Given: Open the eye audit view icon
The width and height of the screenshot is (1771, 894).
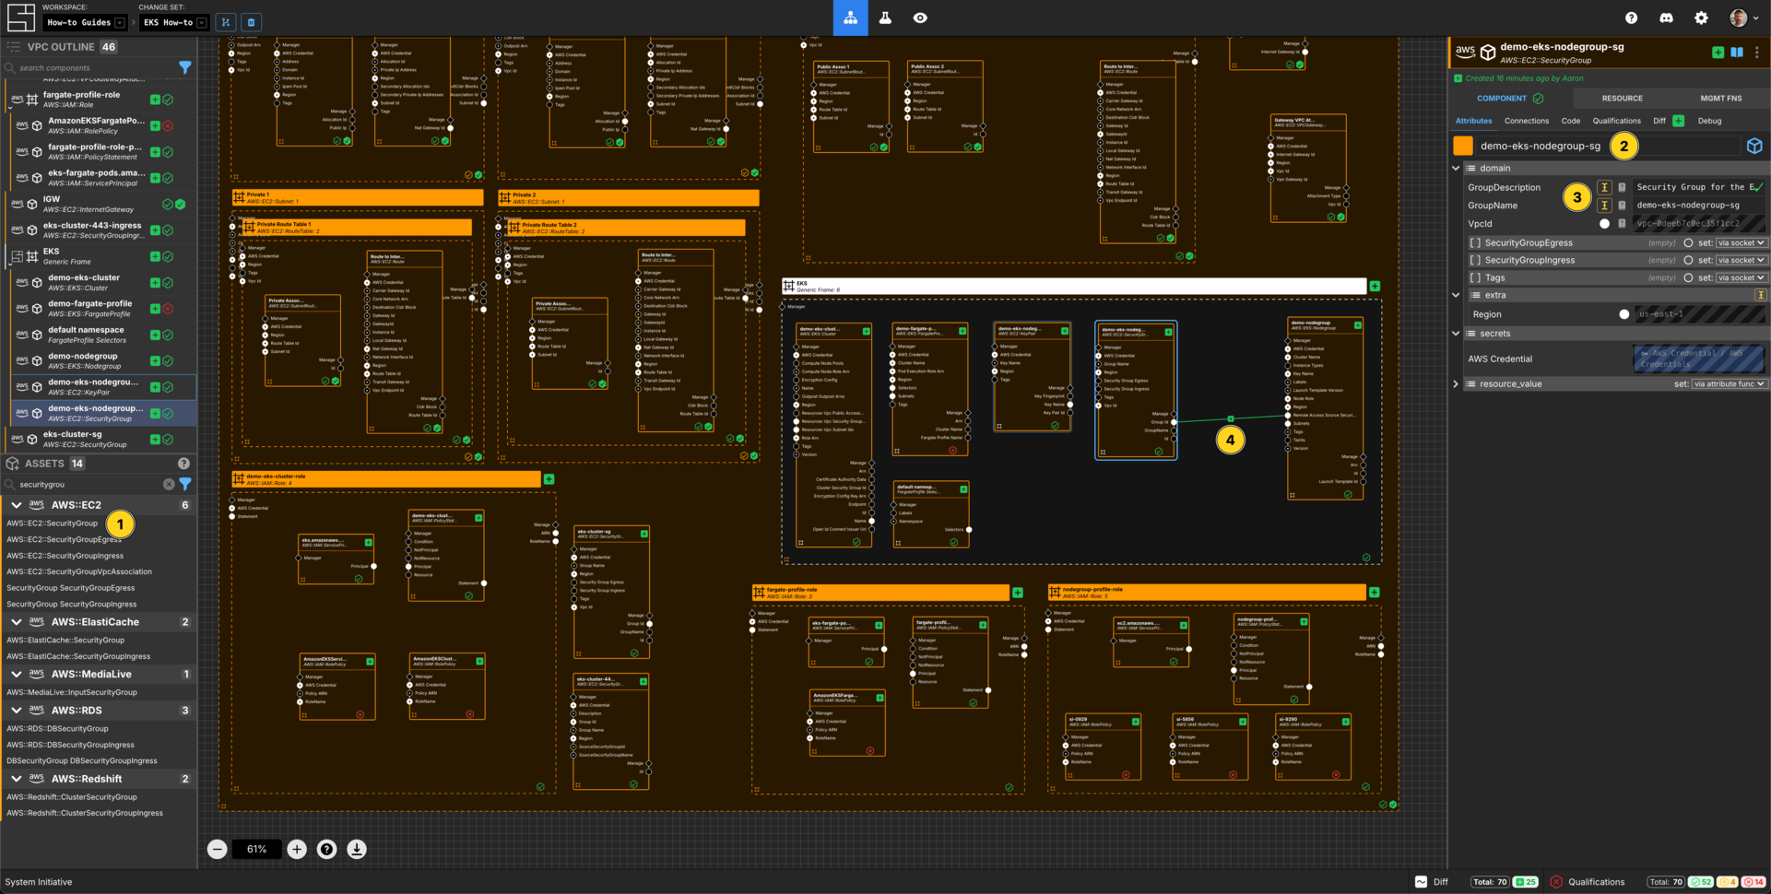Looking at the screenshot, I should 920,18.
